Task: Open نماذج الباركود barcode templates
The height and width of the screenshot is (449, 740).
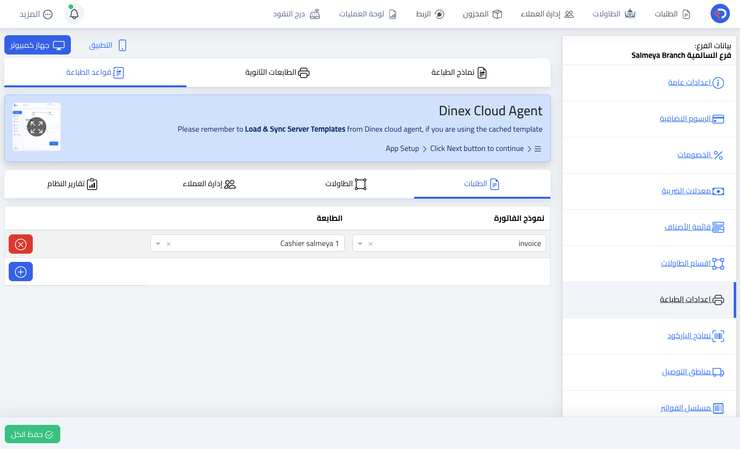Action: click(x=696, y=336)
